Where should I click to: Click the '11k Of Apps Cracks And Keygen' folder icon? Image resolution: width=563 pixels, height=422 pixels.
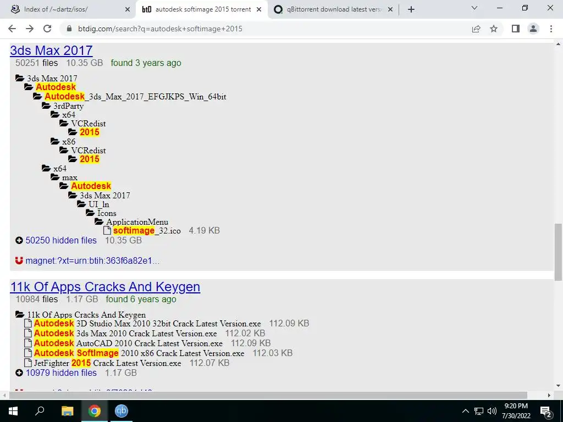click(x=20, y=314)
